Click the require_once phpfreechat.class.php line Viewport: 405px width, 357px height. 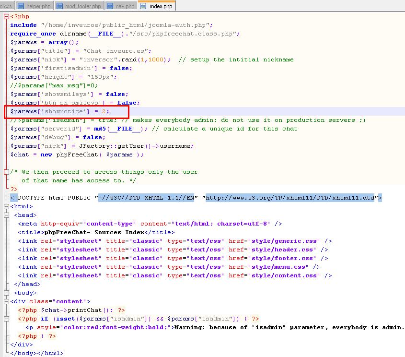125,34
